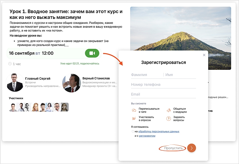Select the "Email" input field
Screen dimensions: 239x164
pyautogui.click(x=163, y=94)
